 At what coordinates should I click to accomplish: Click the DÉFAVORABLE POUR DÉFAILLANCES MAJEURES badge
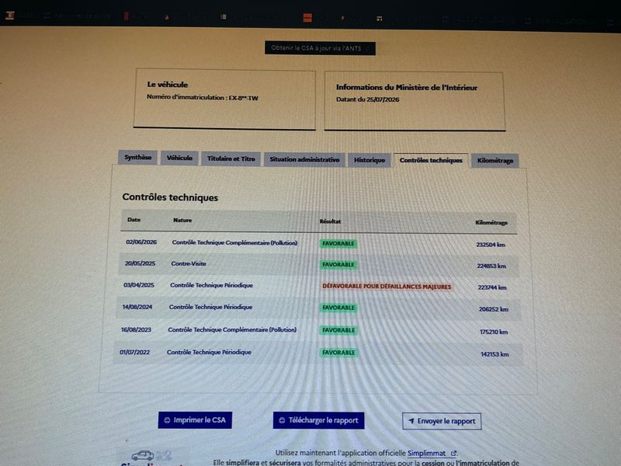coord(387,287)
